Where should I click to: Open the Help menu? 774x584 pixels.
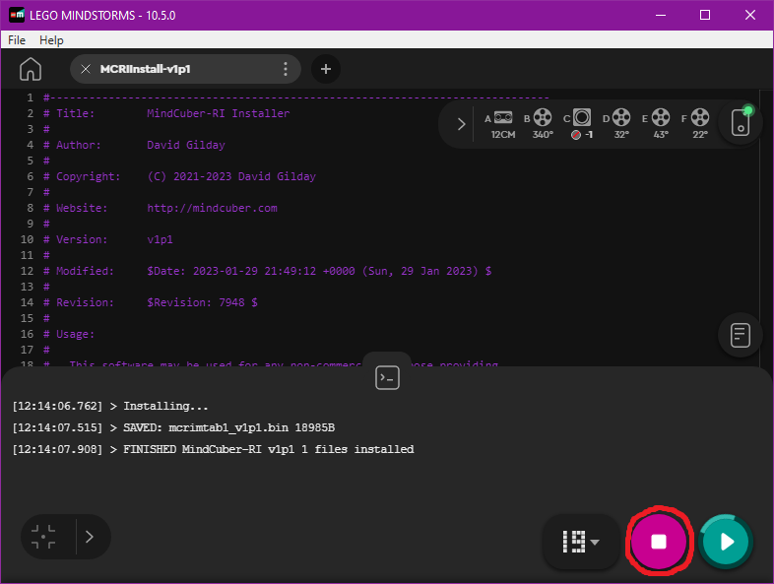[51, 40]
